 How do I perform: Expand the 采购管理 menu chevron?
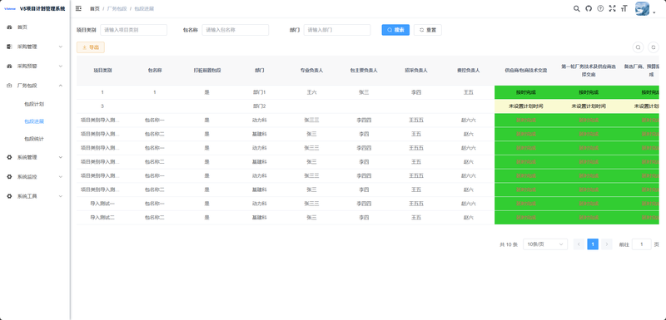coord(61,47)
